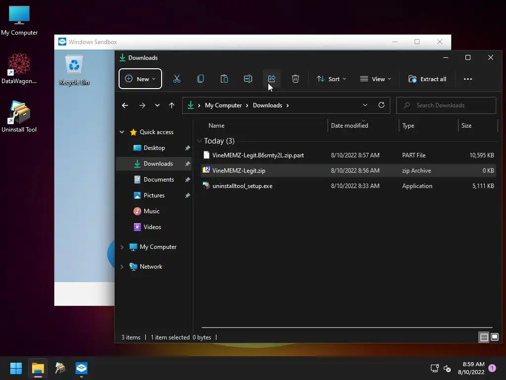Image resolution: width=506 pixels, height=380 pixels.
Task: Click the Search Downloads field
Action: point(446,105)
